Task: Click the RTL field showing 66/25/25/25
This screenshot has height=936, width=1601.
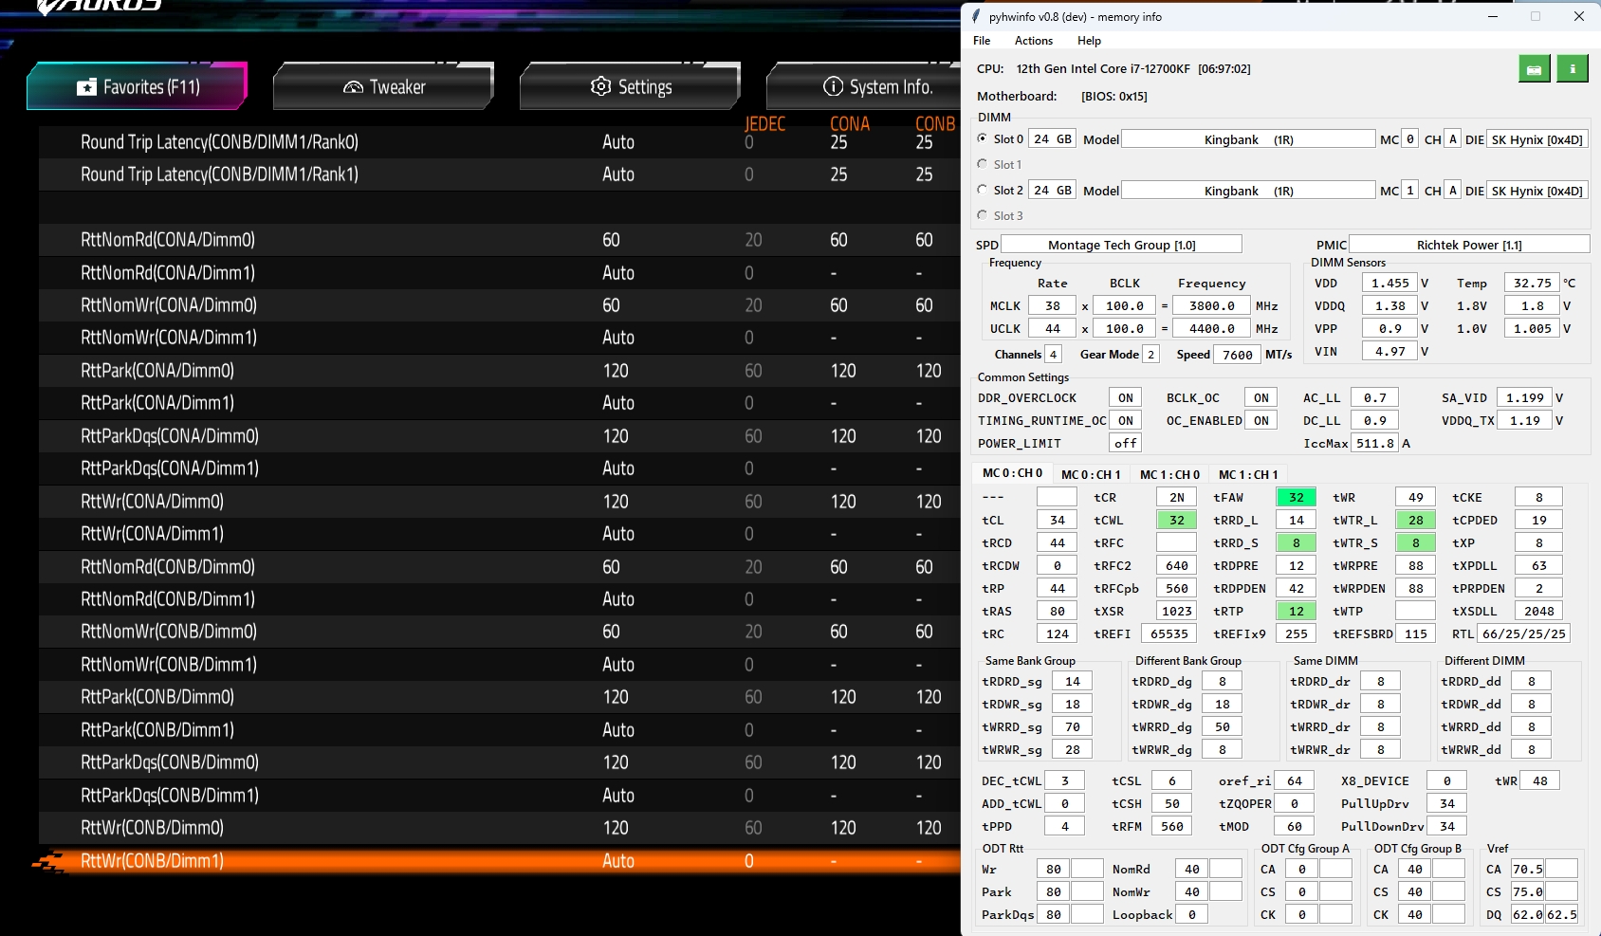Action: point(1524,633)
